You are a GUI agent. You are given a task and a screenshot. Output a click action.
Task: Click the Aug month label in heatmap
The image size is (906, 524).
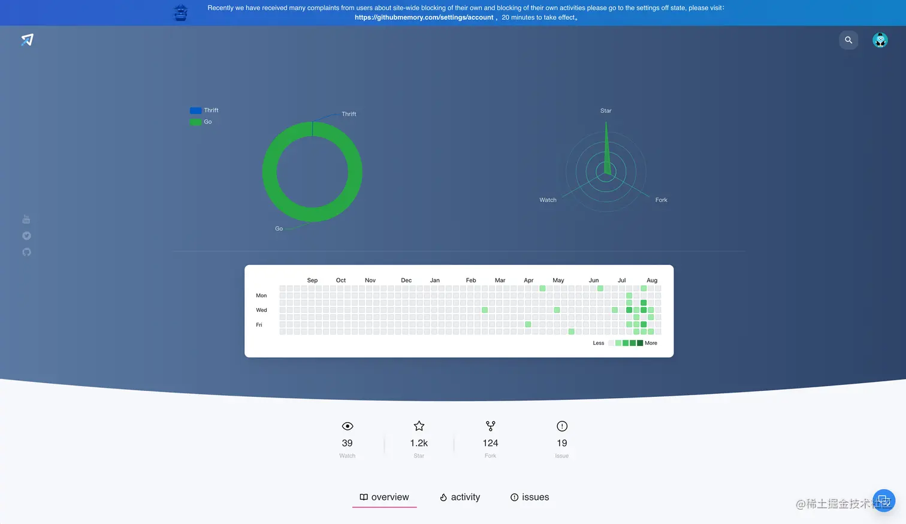pyautogui.click(x=652, y=281)
